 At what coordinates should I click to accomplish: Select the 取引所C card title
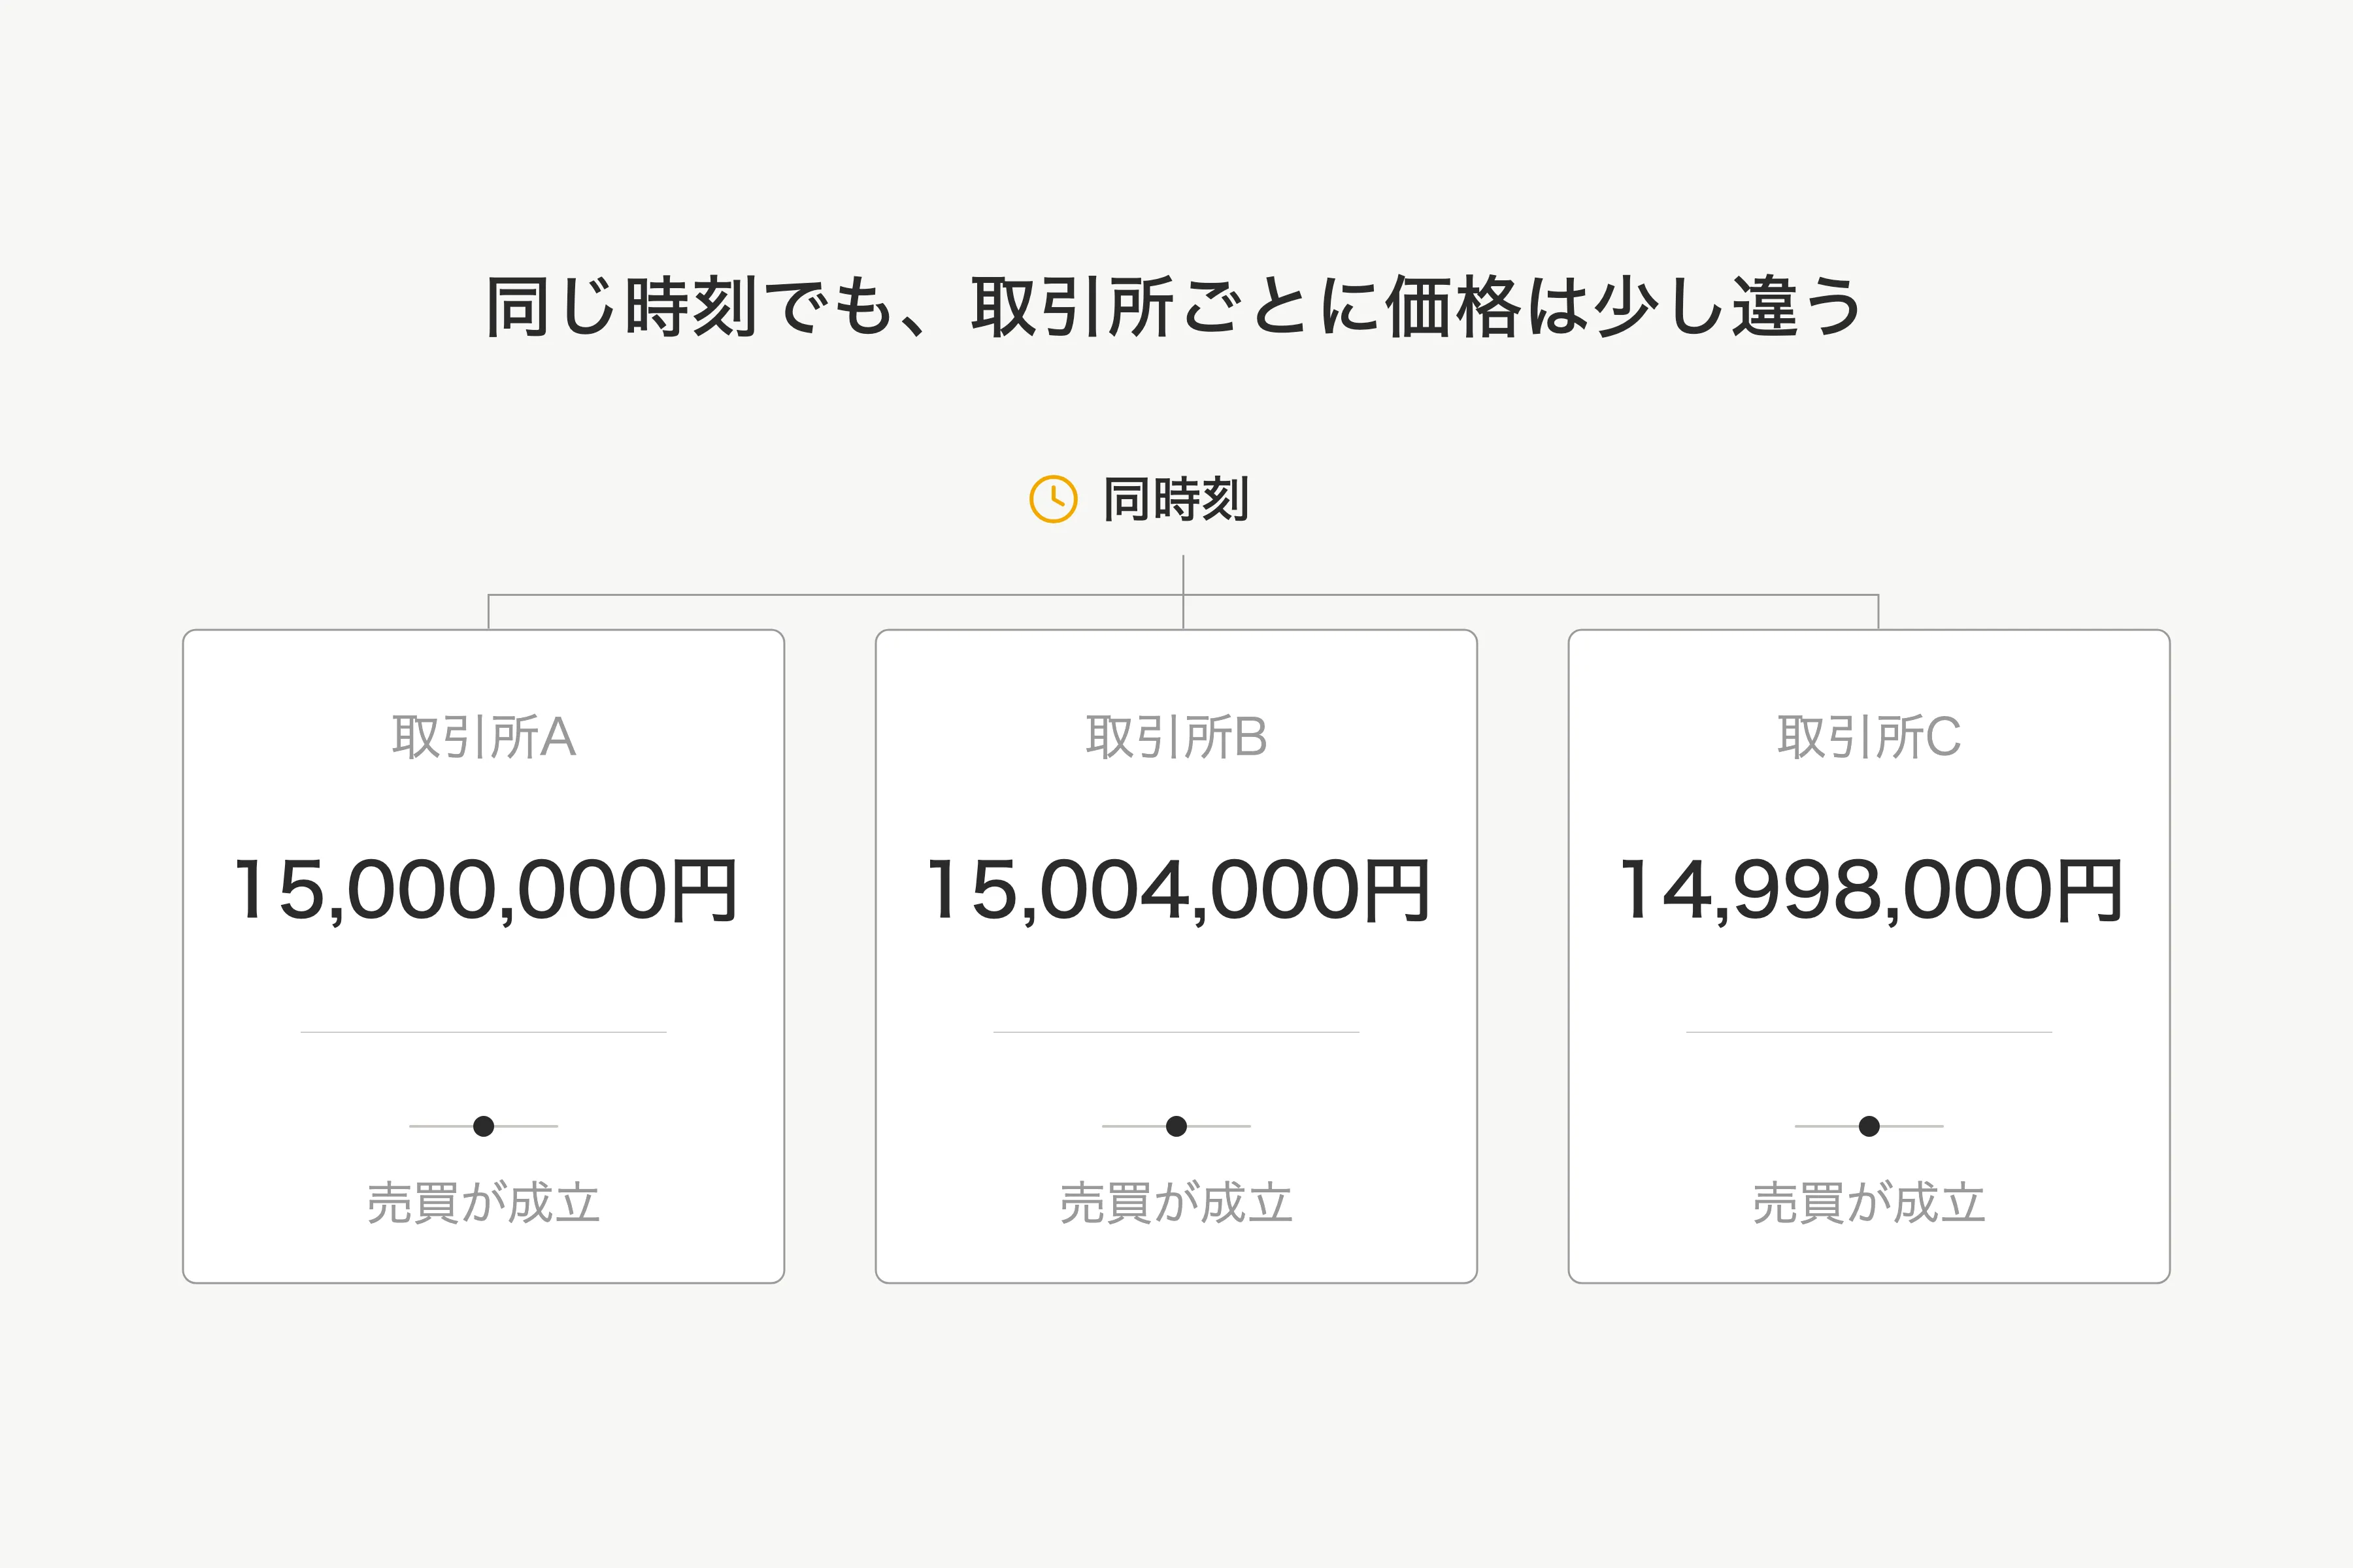tap(1869, 738)
